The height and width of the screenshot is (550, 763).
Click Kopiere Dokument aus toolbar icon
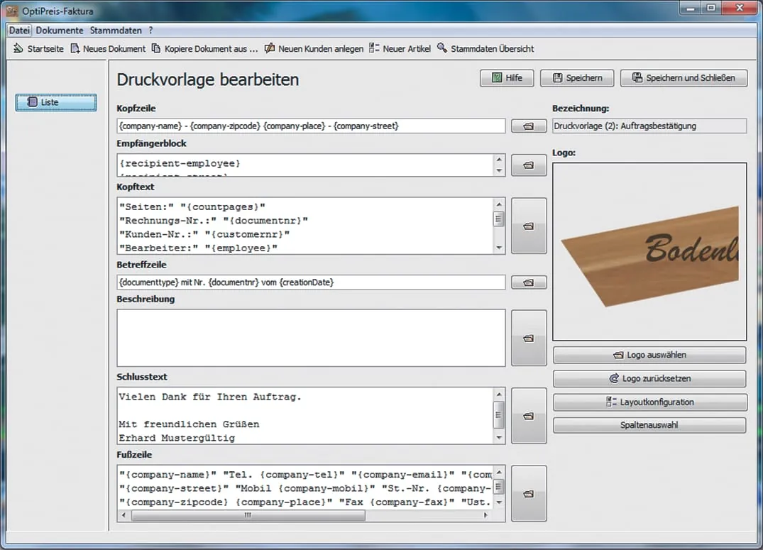point(156,49)
